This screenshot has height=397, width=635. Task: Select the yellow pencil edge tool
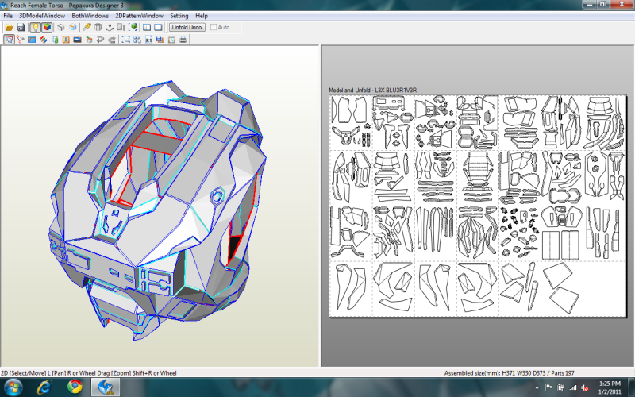pos(87,28)
